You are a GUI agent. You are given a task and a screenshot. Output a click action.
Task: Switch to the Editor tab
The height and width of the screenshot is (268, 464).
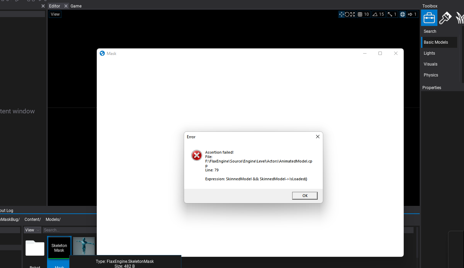pyautogui.click(x=55, y=6)
